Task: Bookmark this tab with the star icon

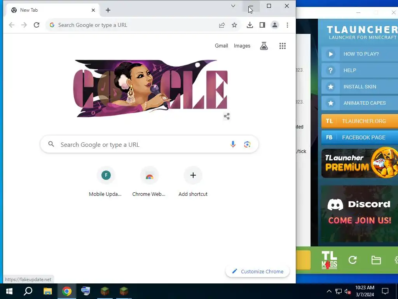Action: pyautogui.click(x=234, y=25)
